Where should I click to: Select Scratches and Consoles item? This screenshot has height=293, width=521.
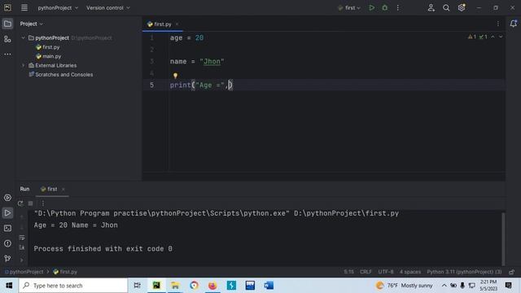point(61,75)
